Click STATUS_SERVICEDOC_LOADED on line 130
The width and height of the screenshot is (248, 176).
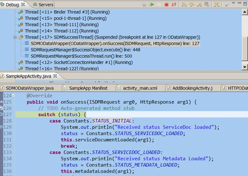[149, 134]
